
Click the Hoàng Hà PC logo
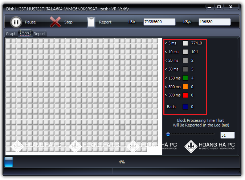[x=209, y=146]
